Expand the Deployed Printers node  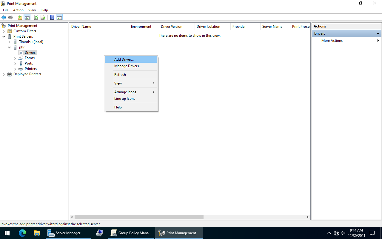[x=4, y=74]
